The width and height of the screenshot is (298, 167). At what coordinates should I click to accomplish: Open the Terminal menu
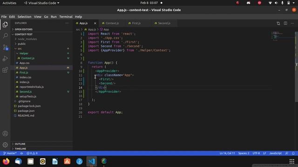[x=66, y=17]
